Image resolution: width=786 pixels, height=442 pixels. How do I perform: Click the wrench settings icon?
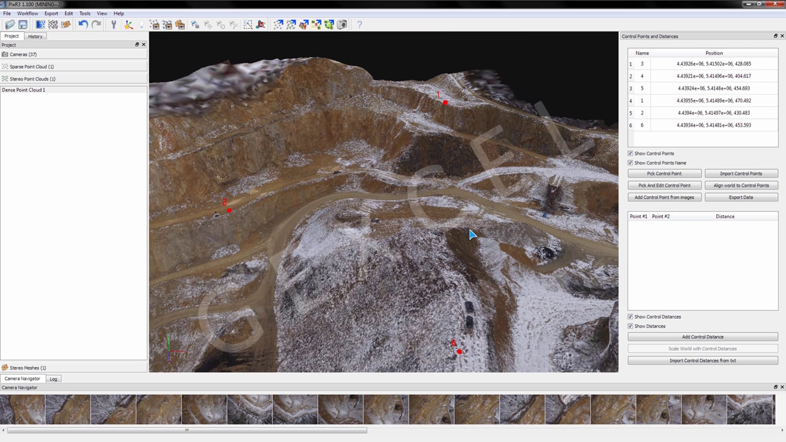(114, 25)
